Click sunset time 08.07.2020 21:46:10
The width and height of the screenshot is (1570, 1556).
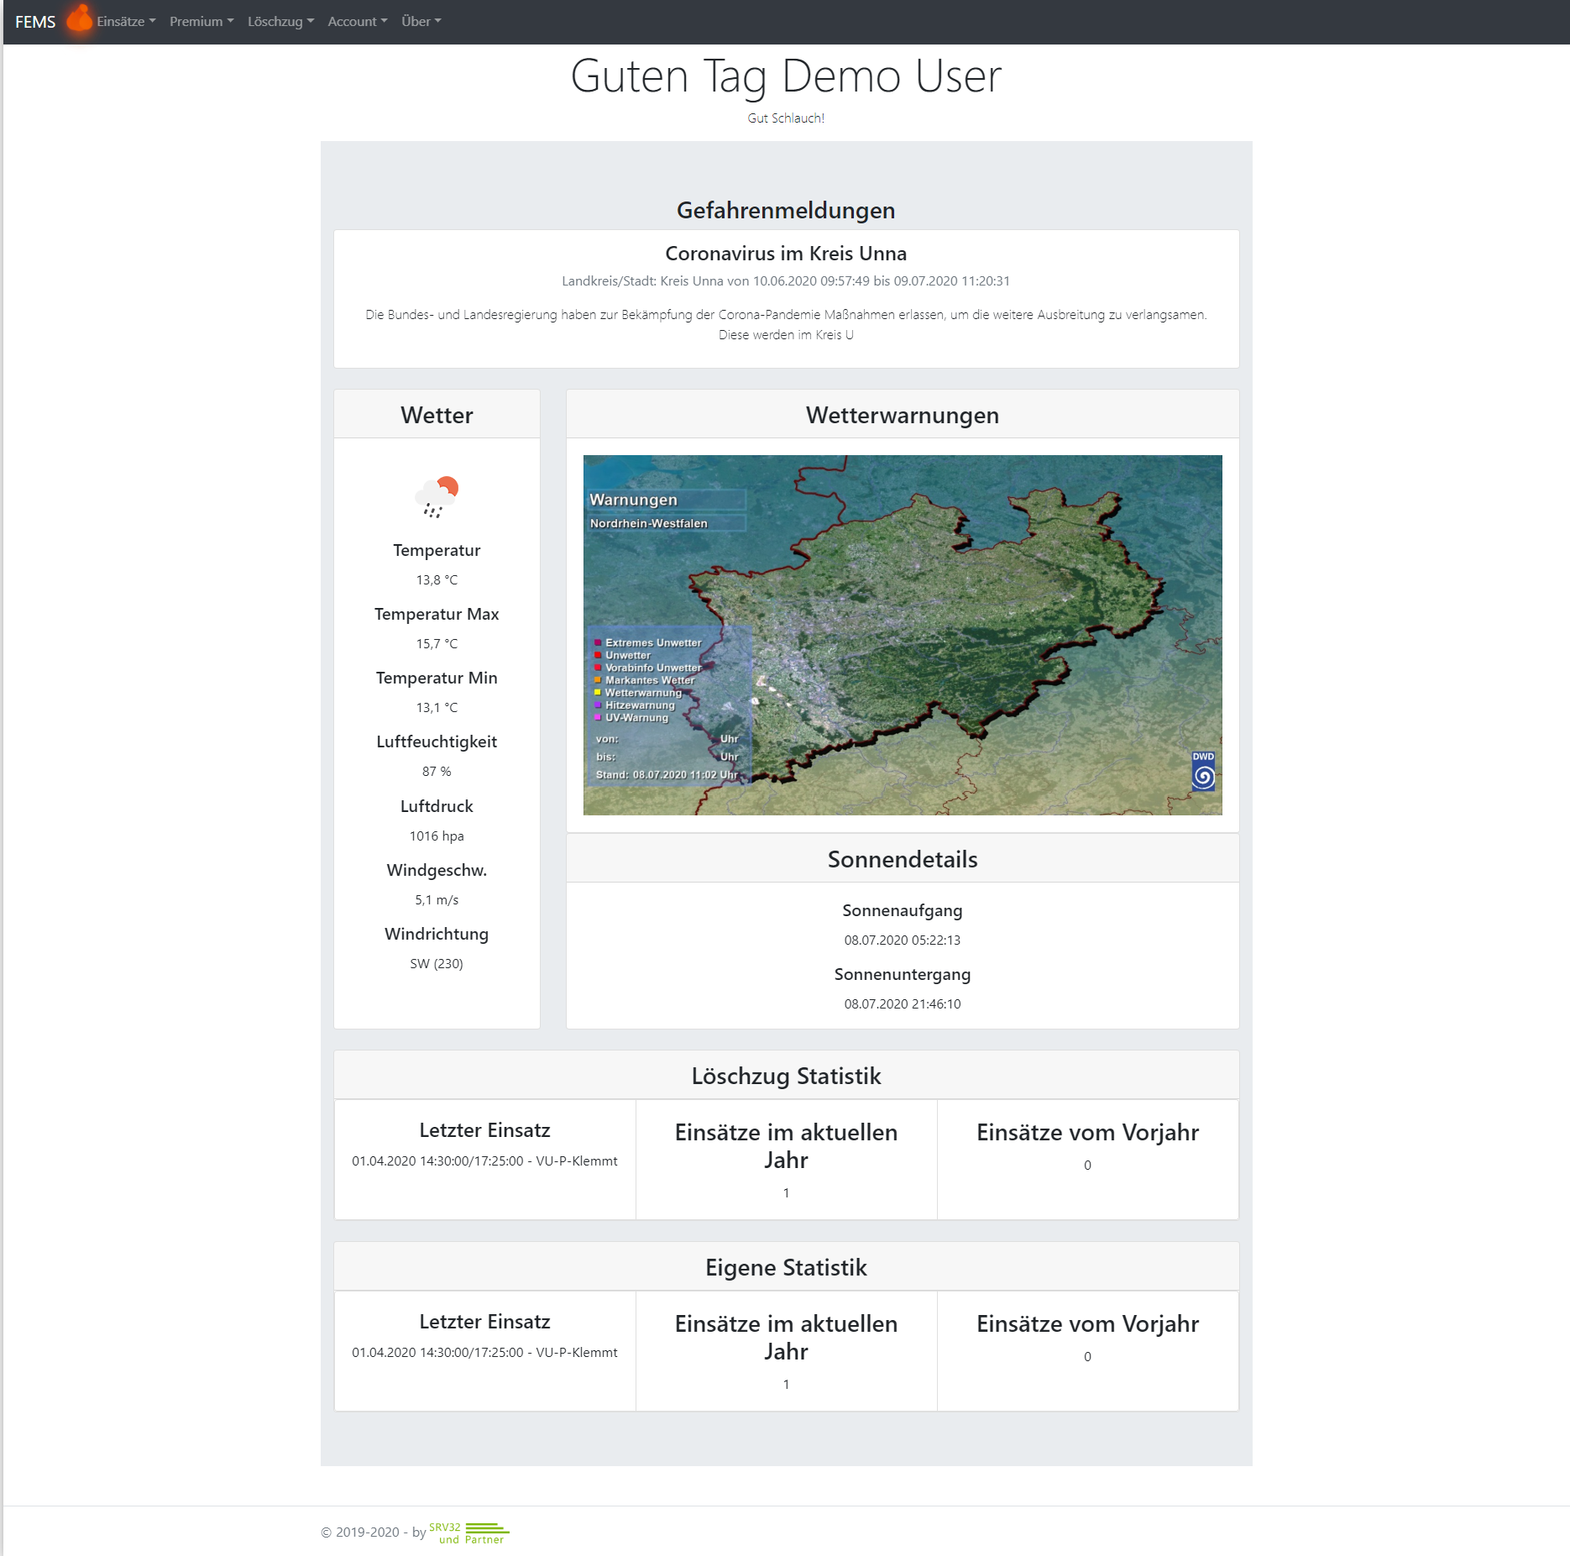903,1004
